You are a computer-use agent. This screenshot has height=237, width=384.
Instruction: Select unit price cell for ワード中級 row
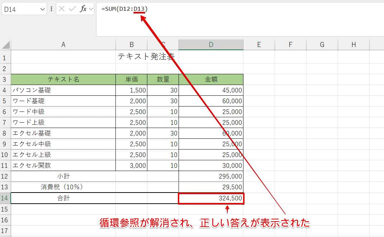132,112
